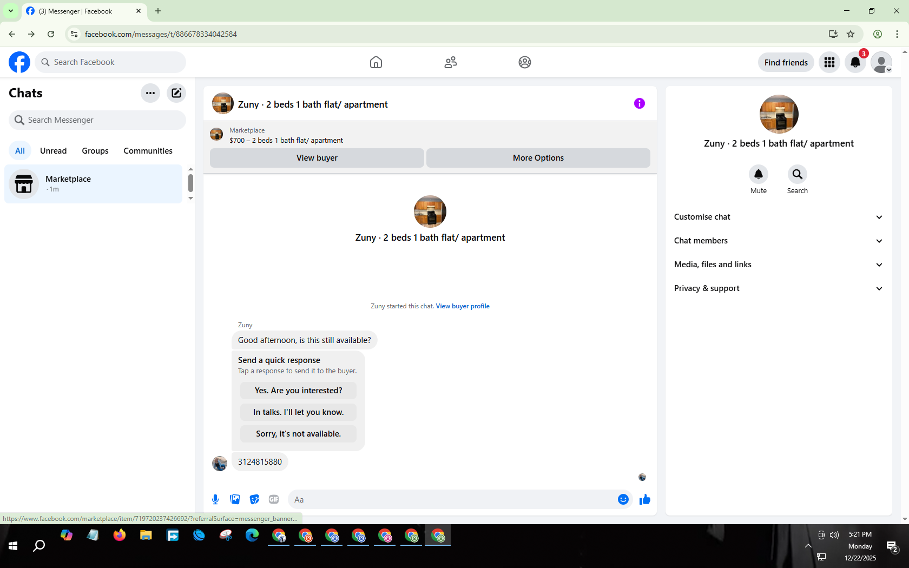Click the chat list scrollbar thumb
The height and width of the screenshot is (568, 909).
(190, 183)
